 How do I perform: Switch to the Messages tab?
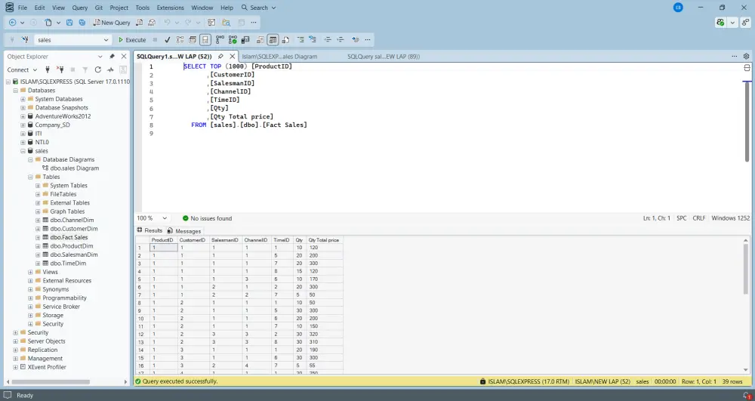184,231
